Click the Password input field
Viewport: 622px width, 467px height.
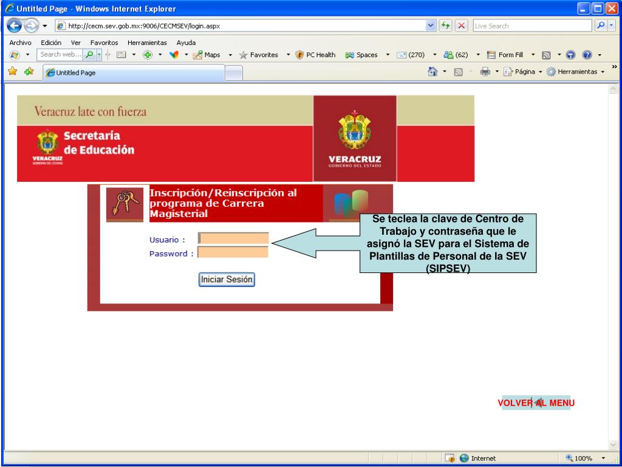point(233,252)
